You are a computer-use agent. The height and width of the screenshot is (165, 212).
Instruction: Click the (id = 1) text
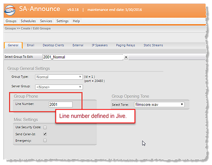[90, 77]
